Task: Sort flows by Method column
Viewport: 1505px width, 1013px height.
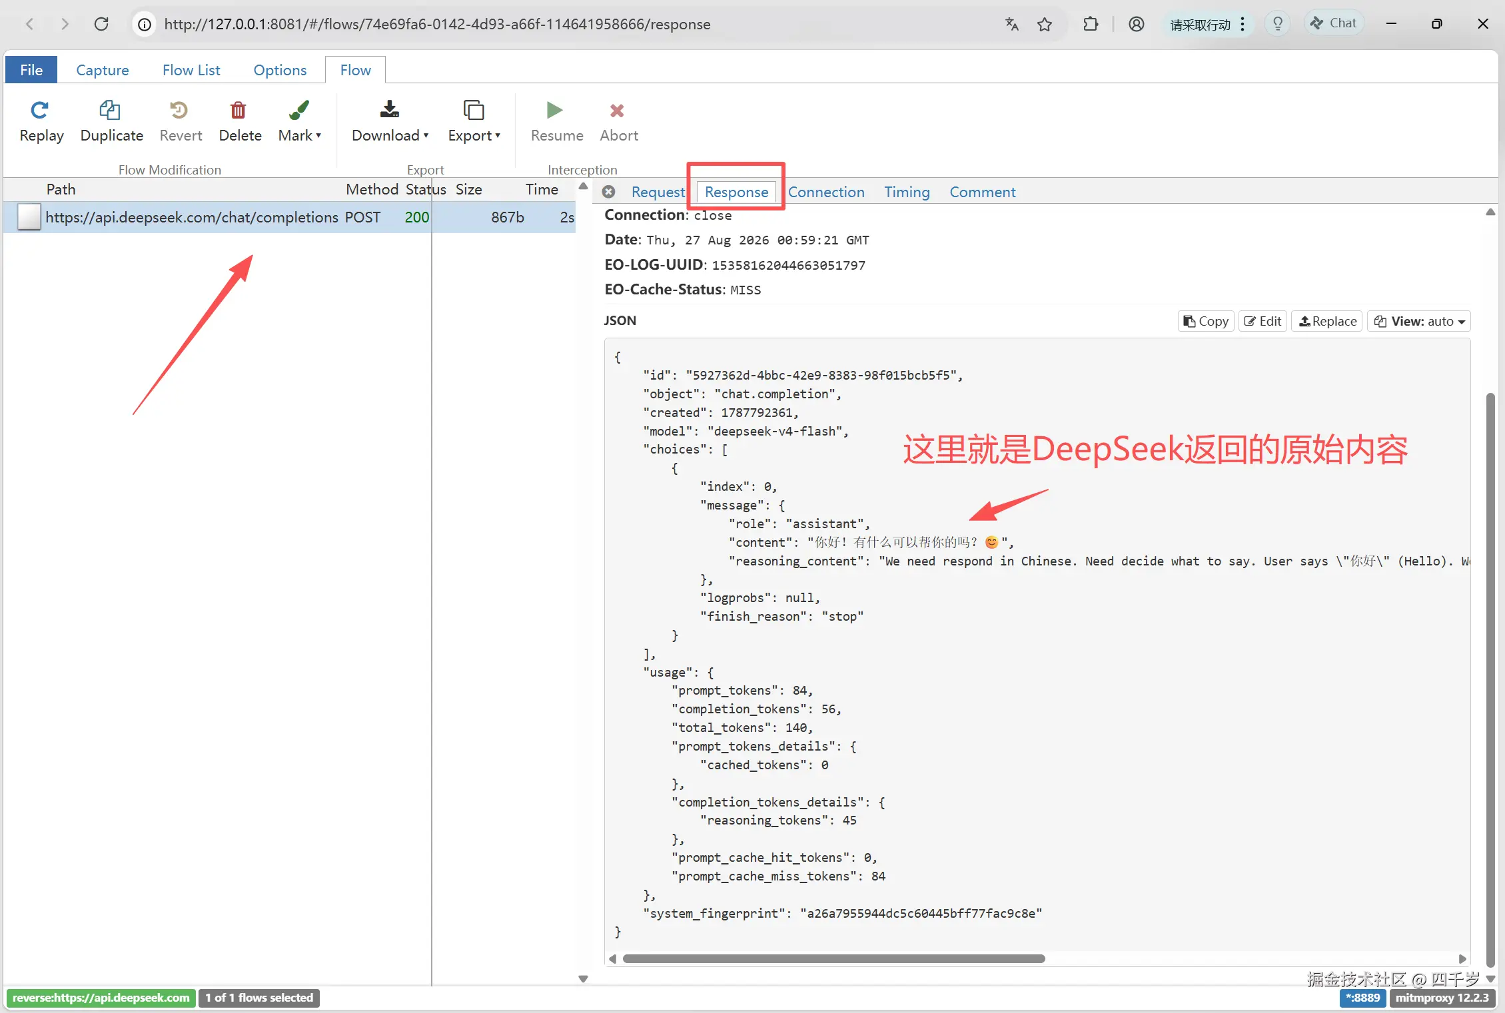Action: tap(372, 189)
